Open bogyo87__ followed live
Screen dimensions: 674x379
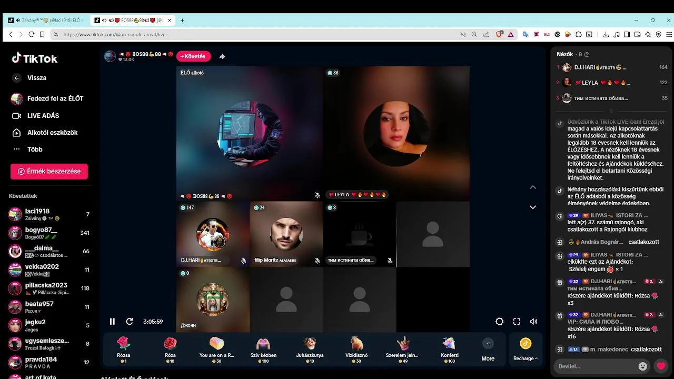pos(49,233)
